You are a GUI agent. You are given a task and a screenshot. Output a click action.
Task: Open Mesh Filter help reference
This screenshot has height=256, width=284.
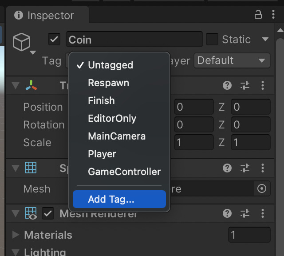227,168
